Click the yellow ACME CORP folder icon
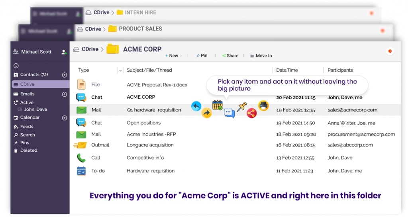This screenshot has height=217, width=408. 113,49
